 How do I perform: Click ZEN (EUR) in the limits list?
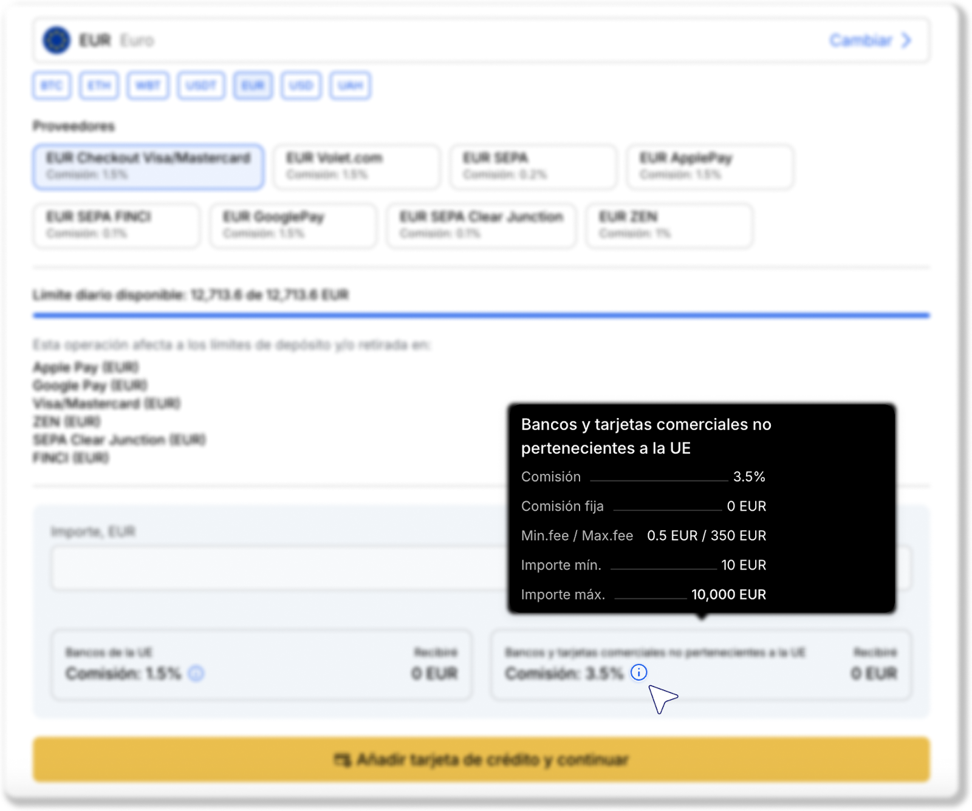coord(67,422)
